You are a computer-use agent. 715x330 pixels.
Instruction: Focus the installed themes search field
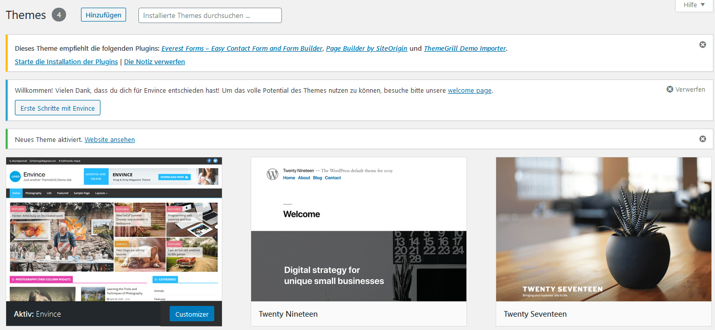pyautogui.click(x=210, y=15)
